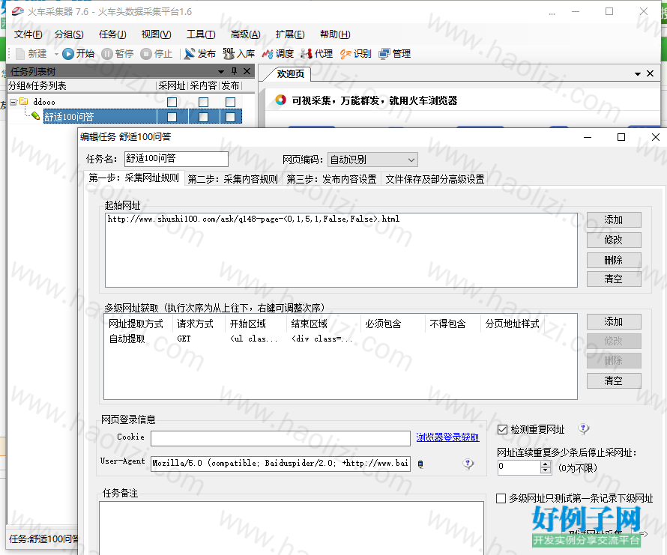
Task: Open the 代理 proxy tool
Action: (x=316, y=54)
